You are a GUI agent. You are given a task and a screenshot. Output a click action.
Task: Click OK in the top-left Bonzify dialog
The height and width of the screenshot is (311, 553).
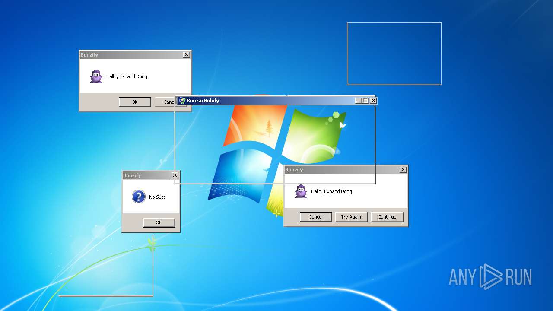click(135, 102)
